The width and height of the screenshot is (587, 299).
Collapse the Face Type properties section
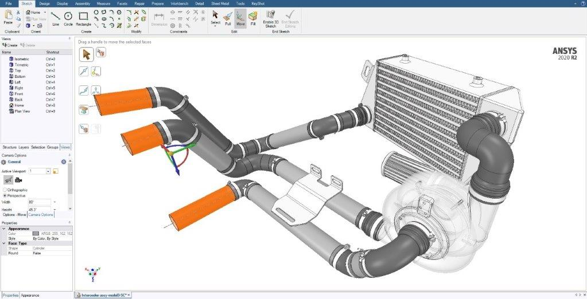click(4, 243)
